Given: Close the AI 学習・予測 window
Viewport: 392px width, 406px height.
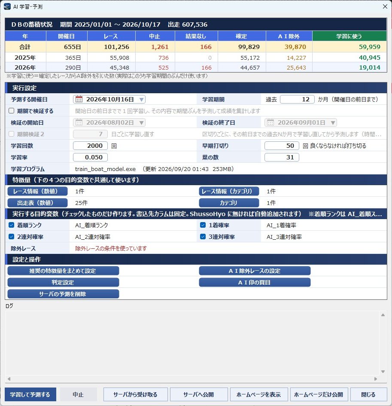Looking at the screenshot, I should (385, 6).
